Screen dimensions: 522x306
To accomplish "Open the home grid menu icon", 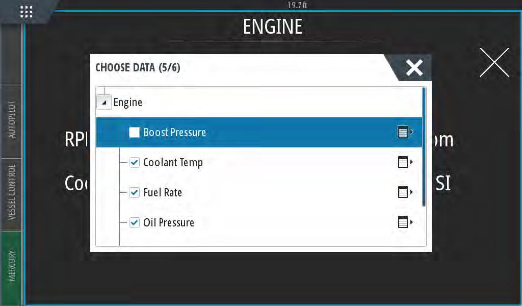I will coord(27,12).
